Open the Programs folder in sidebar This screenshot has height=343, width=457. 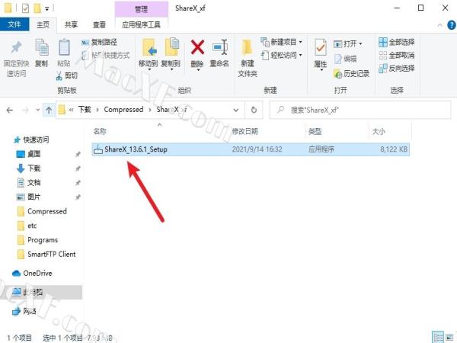coord(37,240)
